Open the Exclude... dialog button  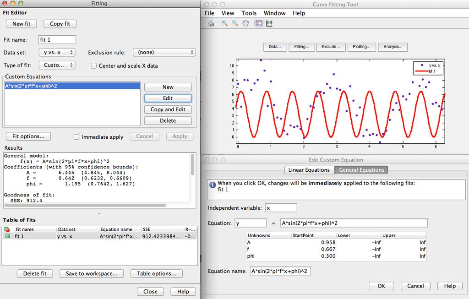pos(331,47)
